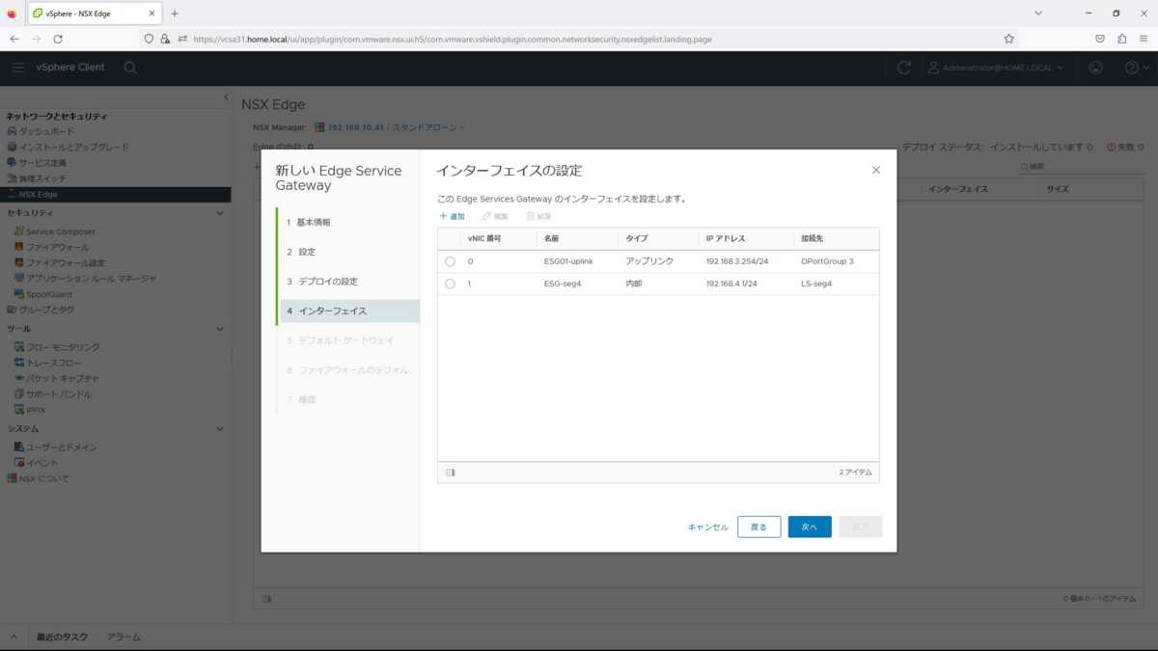The width and height of the screenshot is (1158, 651).
Task: Click DPortGroup 3 connection cell
Action: (x=827, y=261)
